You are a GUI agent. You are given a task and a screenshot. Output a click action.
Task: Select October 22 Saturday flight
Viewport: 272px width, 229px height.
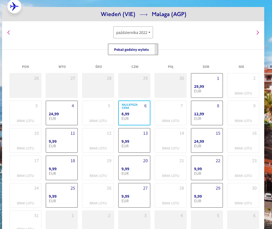(x=207, y=168)
